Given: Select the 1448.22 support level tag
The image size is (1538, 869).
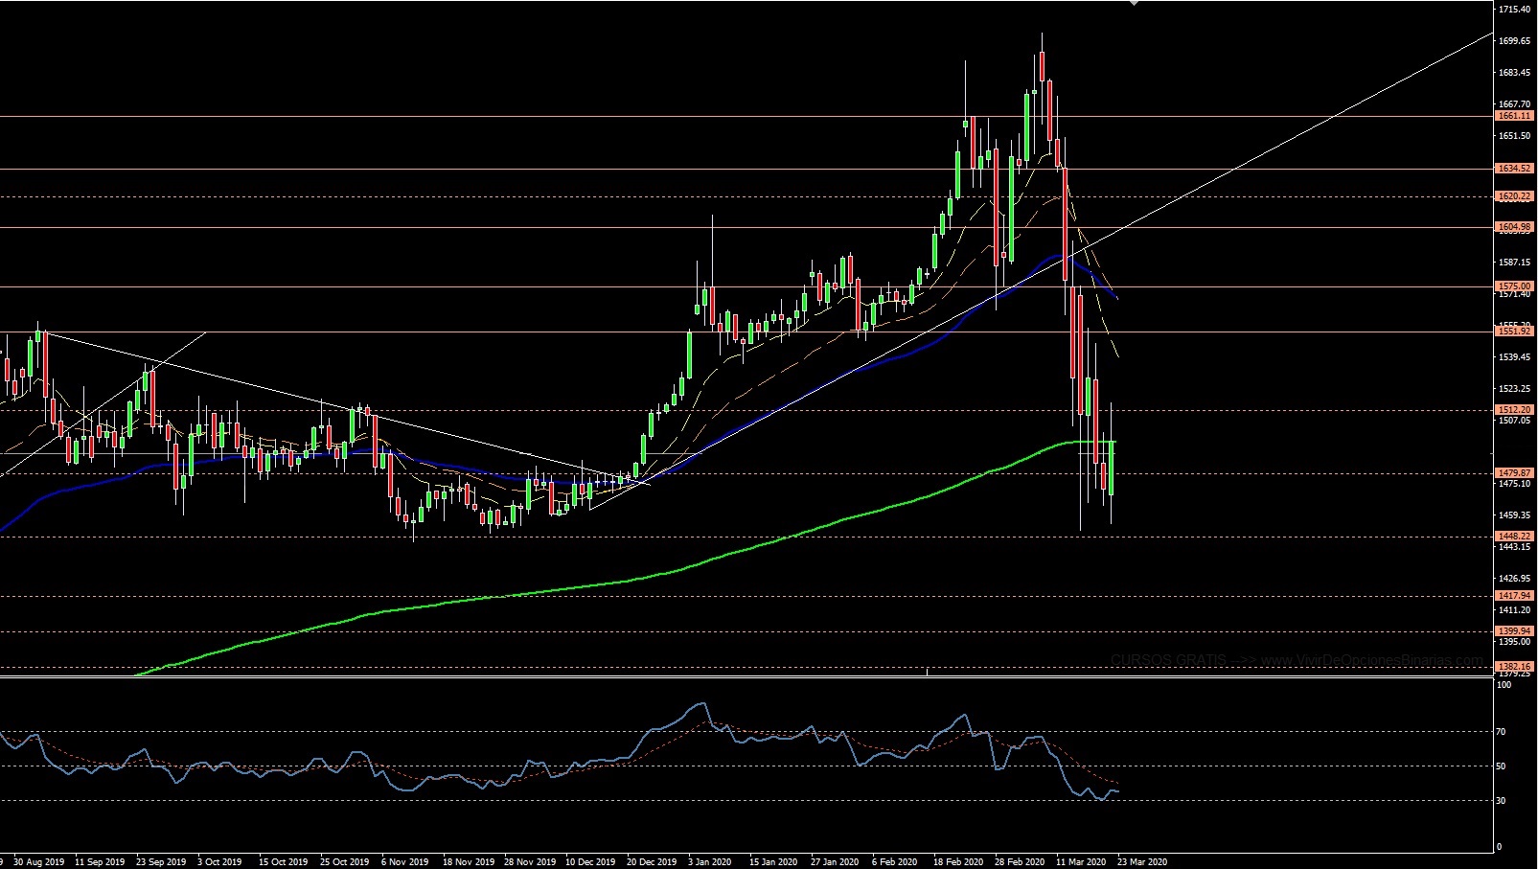Looking at the screenshot, I should pyautogui.click(x=1514, y=537).
